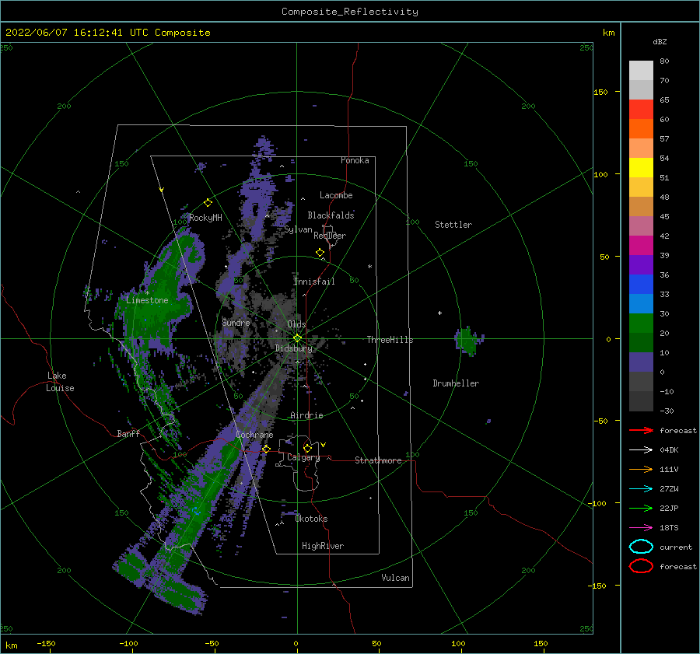Click the Ponoka label
Image resolution: width=700 pixels, height=654 pixels.
point(355,161)
